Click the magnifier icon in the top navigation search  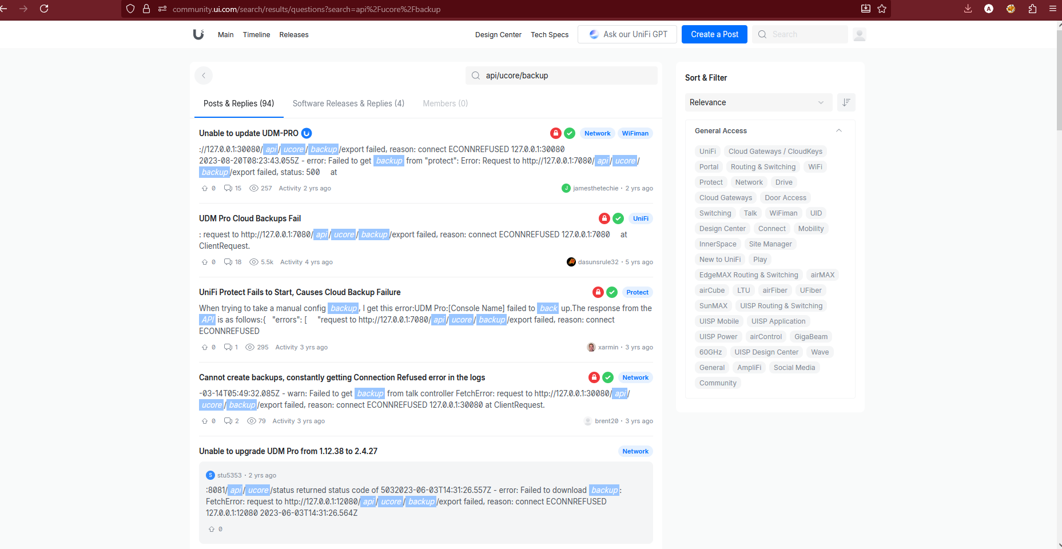tap(762, 34)
